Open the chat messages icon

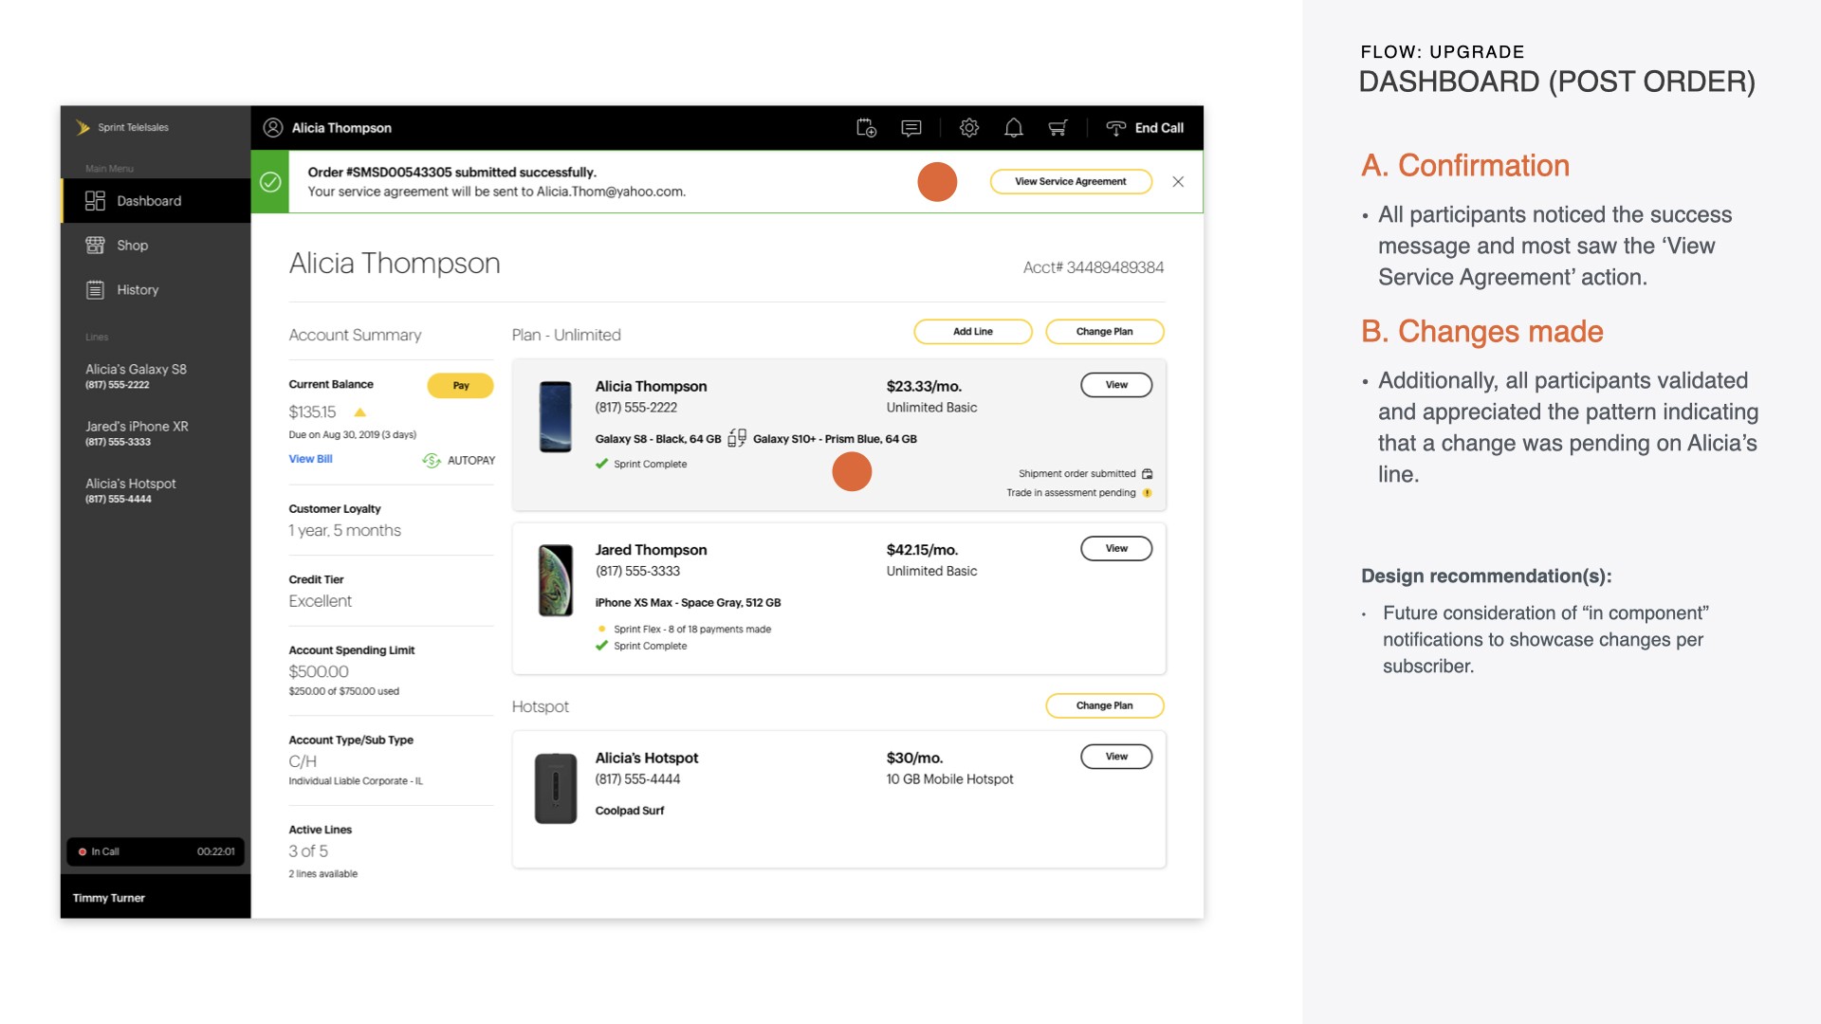(911, 128)
